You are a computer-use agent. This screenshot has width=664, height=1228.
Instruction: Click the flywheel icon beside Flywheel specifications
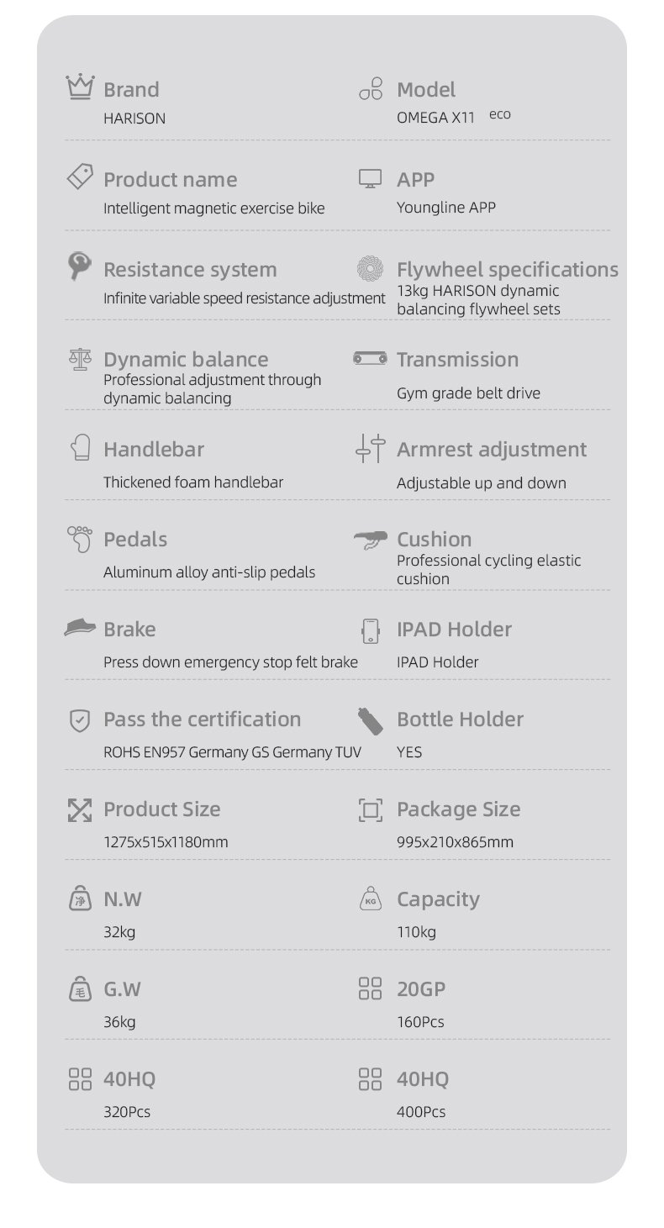click(370, 269)
